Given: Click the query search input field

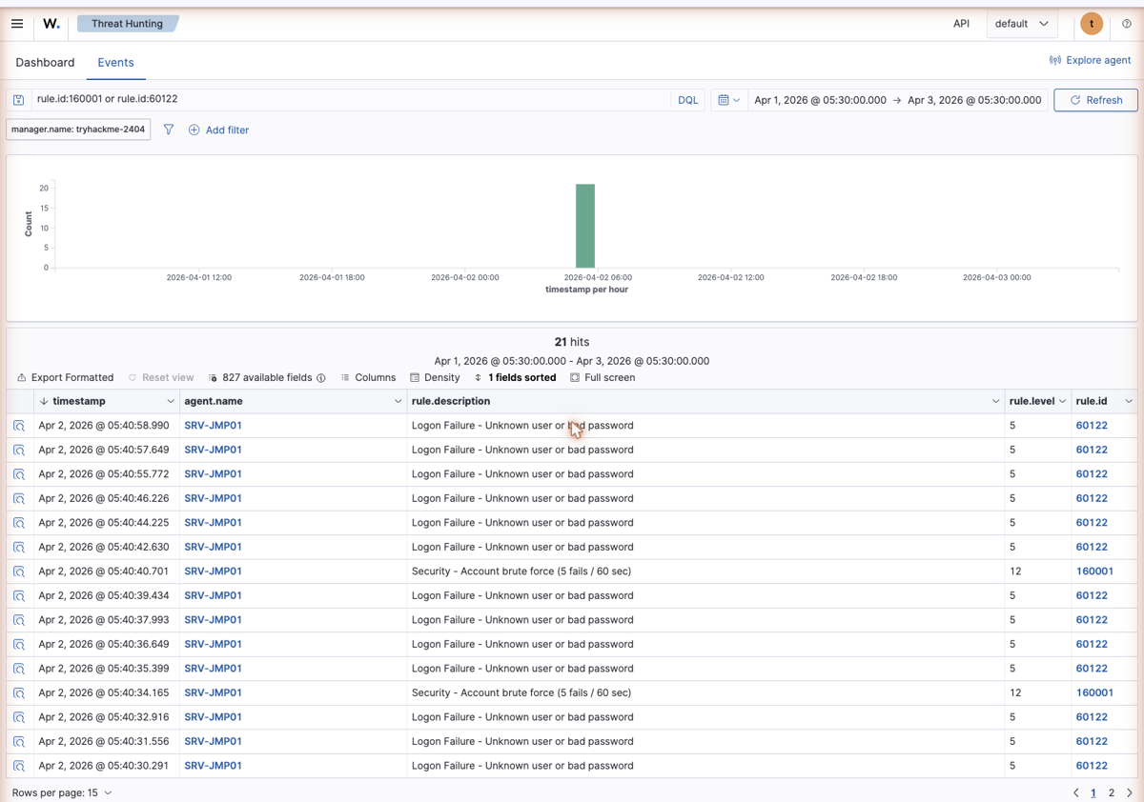Looking at the screenshot, I should point(351,99).
